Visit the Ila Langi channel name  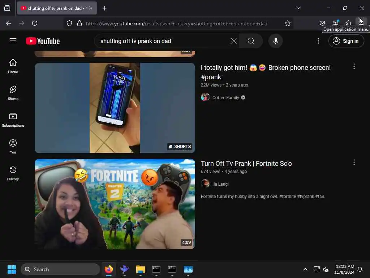220,184
